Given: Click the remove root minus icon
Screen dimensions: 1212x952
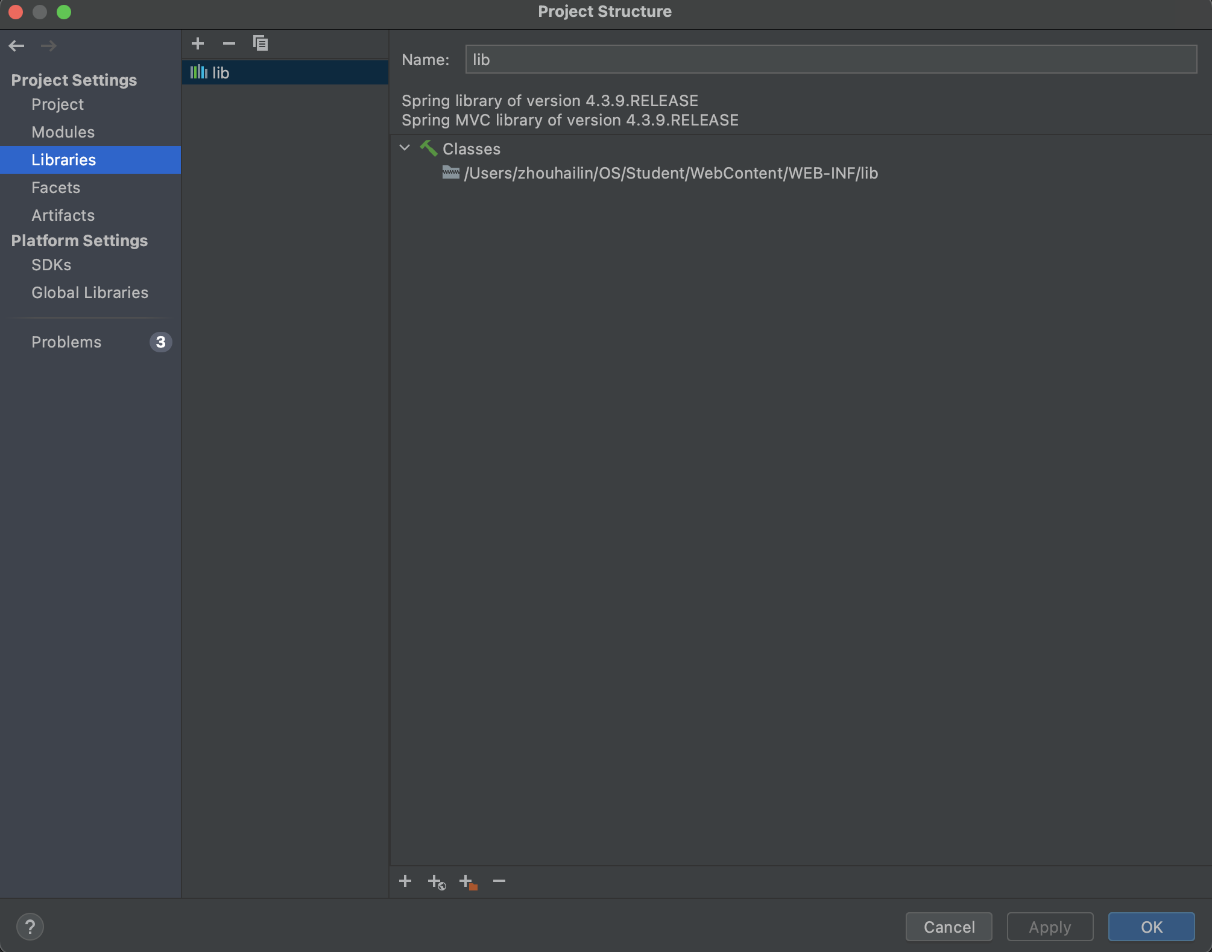Looking at the screenshot, I should pyautogui.click(x=499, y=881).
